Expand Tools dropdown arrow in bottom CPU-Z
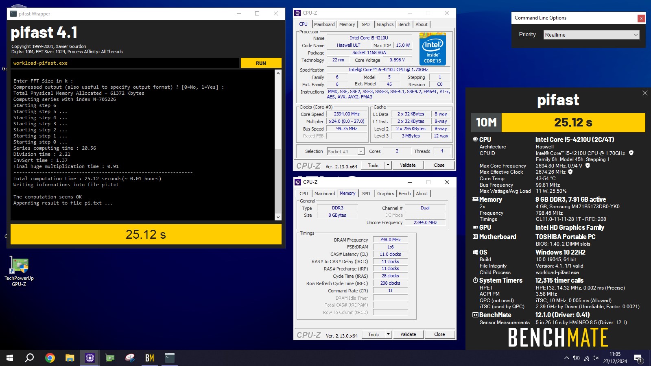Viewport: 651px width, 366px height. 388,334
